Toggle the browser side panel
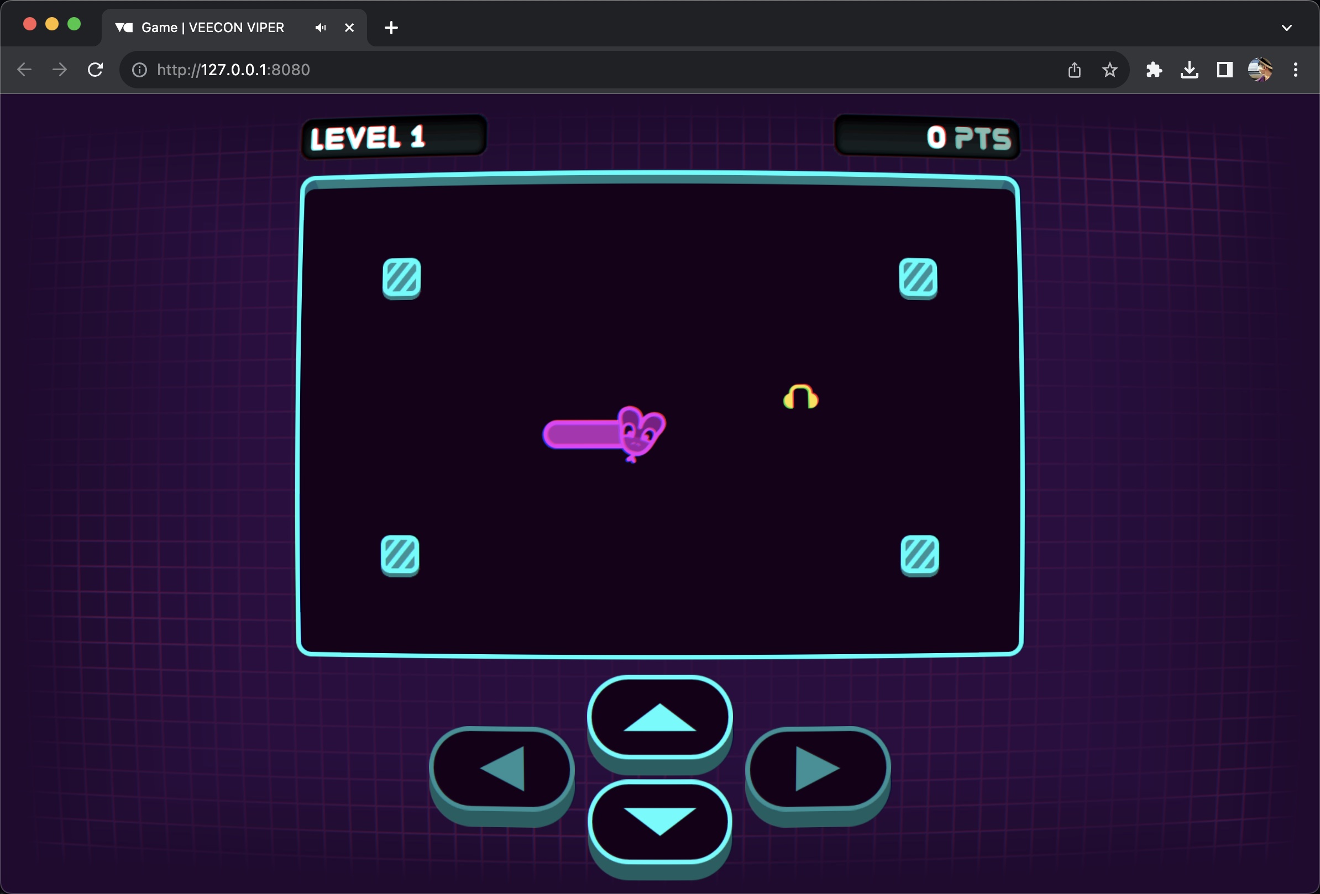 click(1224, 70)
